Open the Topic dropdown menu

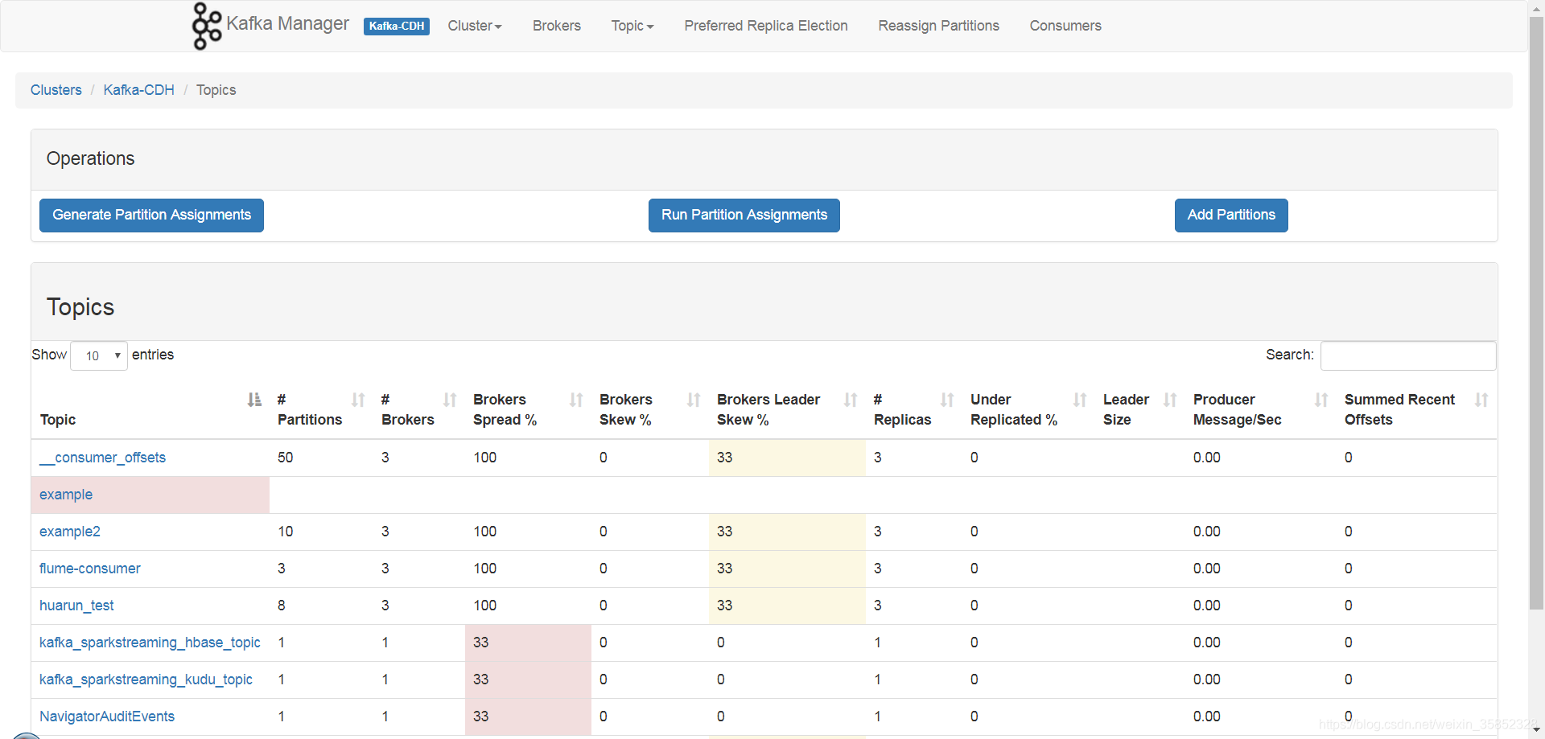point(632,26)
